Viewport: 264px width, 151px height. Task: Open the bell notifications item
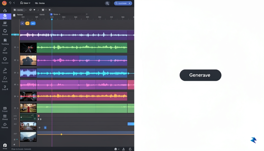click(25, 3)
